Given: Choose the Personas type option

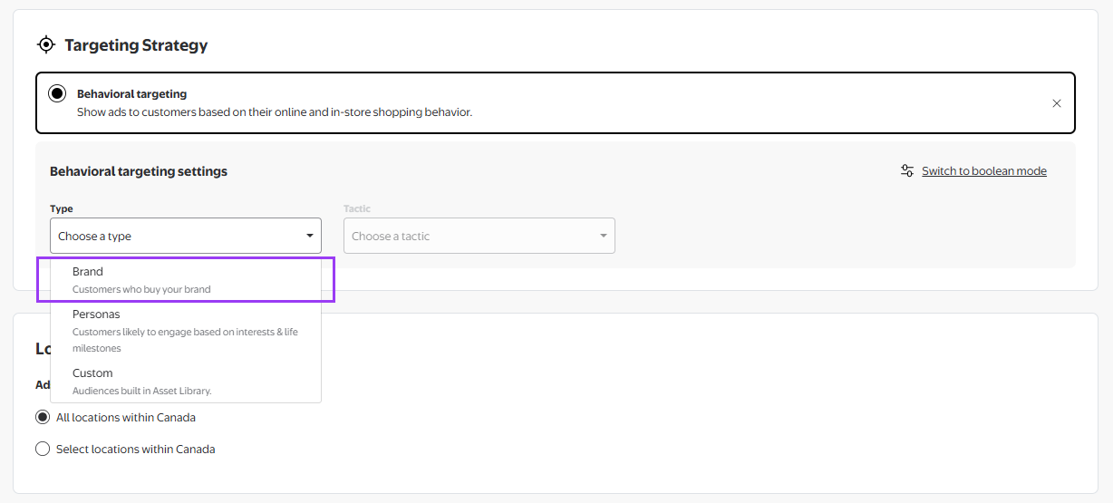Looking at the screenshot, I should pyautogui.click(x=186, y=331).
